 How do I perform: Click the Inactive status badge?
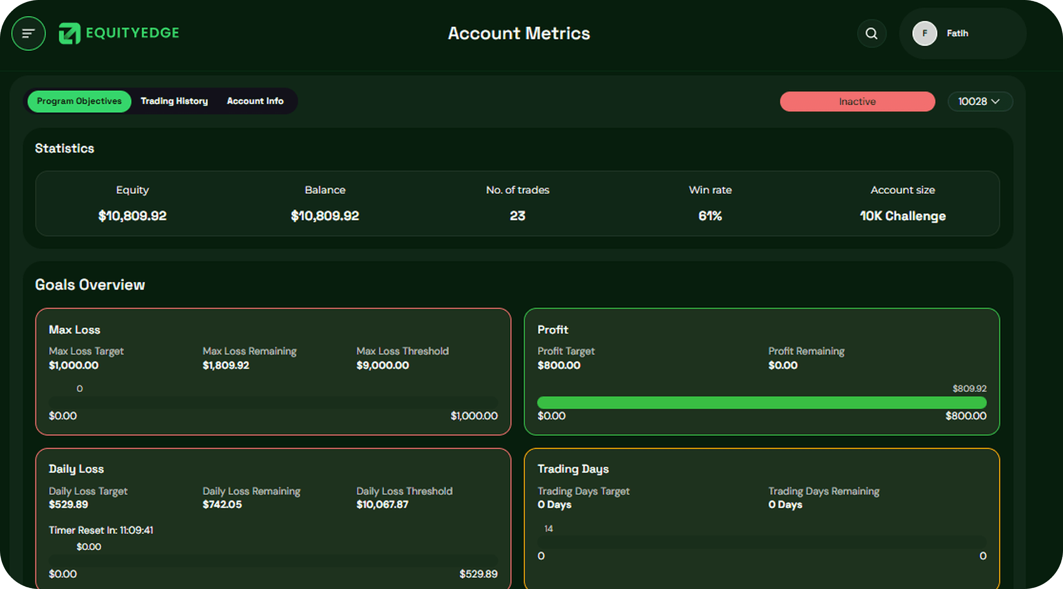[857, 102]
